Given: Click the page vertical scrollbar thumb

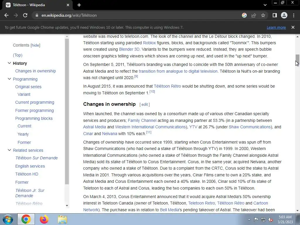Looking at the screenshot, I should pyautogui.click(x=297, y=59).
